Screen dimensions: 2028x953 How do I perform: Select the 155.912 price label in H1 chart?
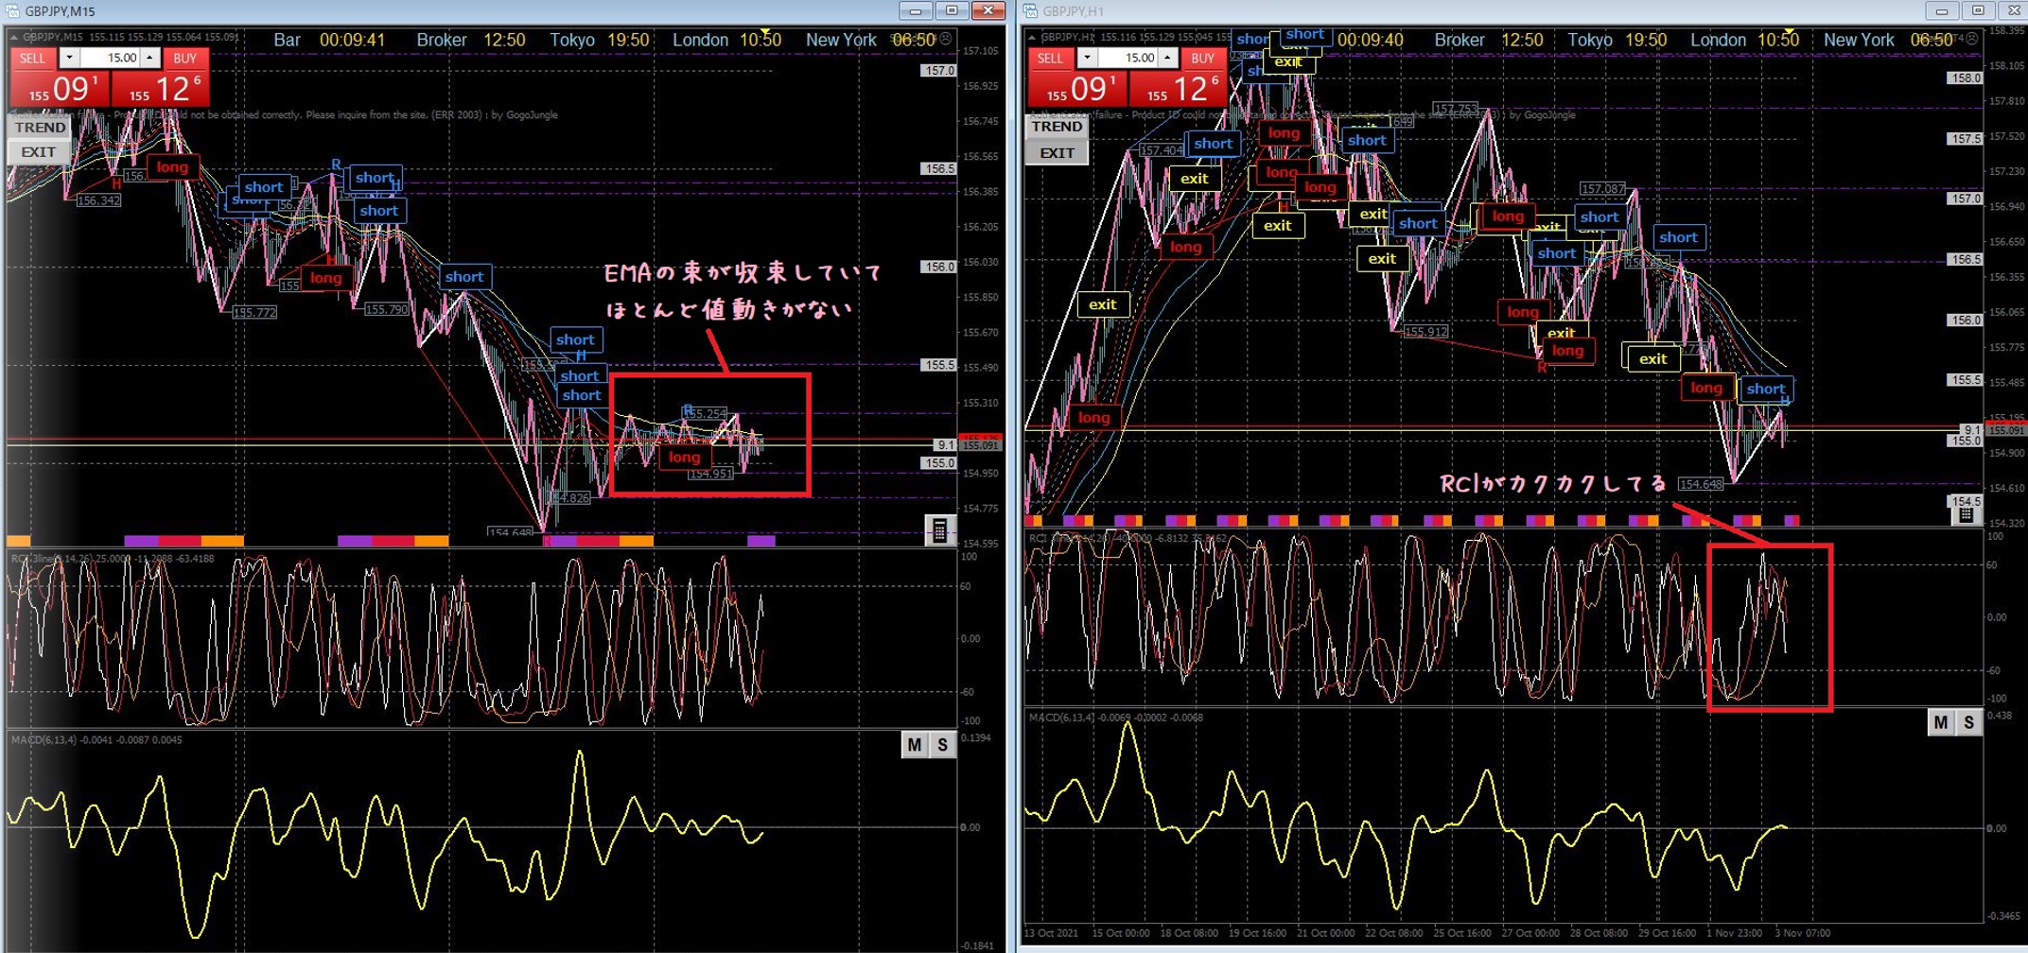1425,332
